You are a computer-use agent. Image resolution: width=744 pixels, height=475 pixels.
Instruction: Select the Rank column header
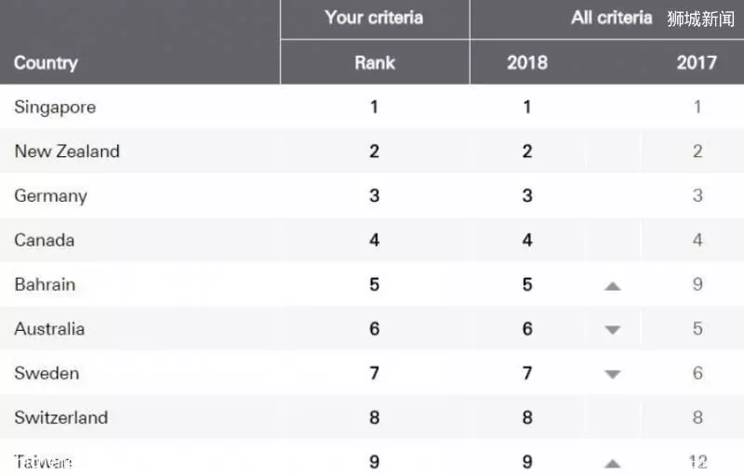click(375, 62)
